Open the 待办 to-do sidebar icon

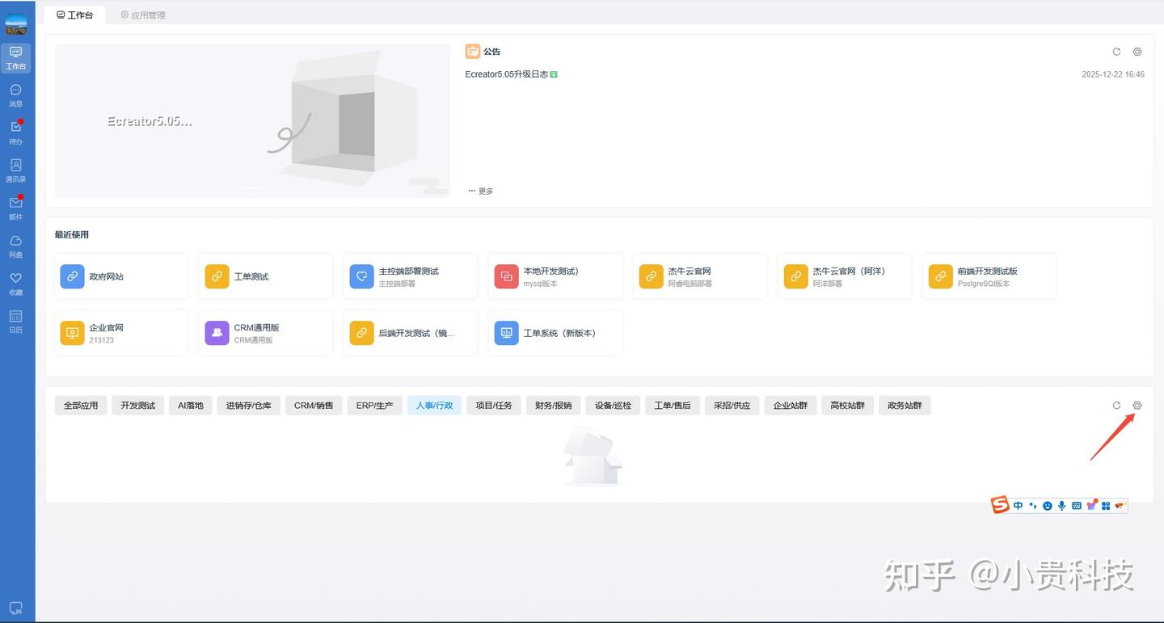pos(15,133)
